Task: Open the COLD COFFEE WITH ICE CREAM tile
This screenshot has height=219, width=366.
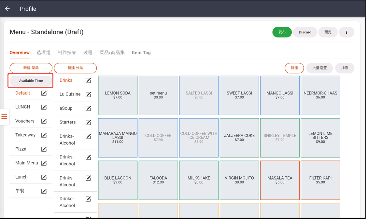Action: 199,138
